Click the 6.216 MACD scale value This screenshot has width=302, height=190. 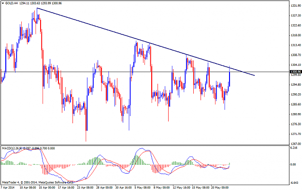pos(294,148)
